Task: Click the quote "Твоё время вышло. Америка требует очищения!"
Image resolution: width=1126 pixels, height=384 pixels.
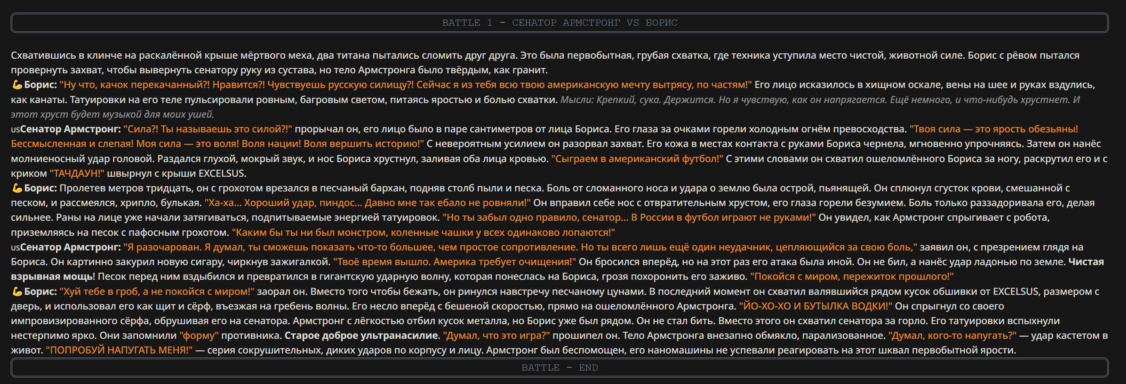Action: (x=454, y=262)
